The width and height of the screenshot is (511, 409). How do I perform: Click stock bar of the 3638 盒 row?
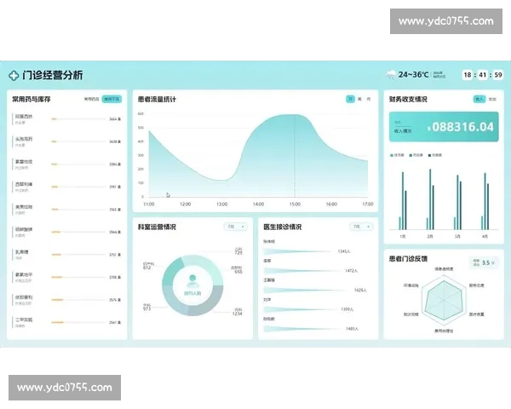(x=78, y=141)
